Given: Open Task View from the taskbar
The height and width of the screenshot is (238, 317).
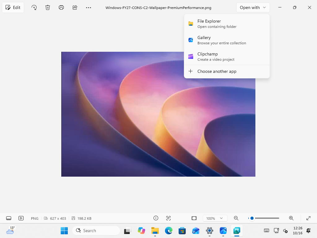Looking at the screenshot, I should point(128,231).
